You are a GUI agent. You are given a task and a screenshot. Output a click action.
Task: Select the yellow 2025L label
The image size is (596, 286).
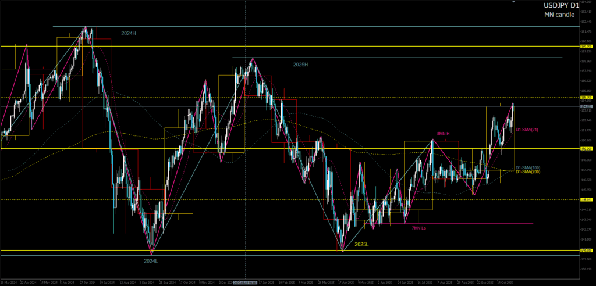[361, 245]
